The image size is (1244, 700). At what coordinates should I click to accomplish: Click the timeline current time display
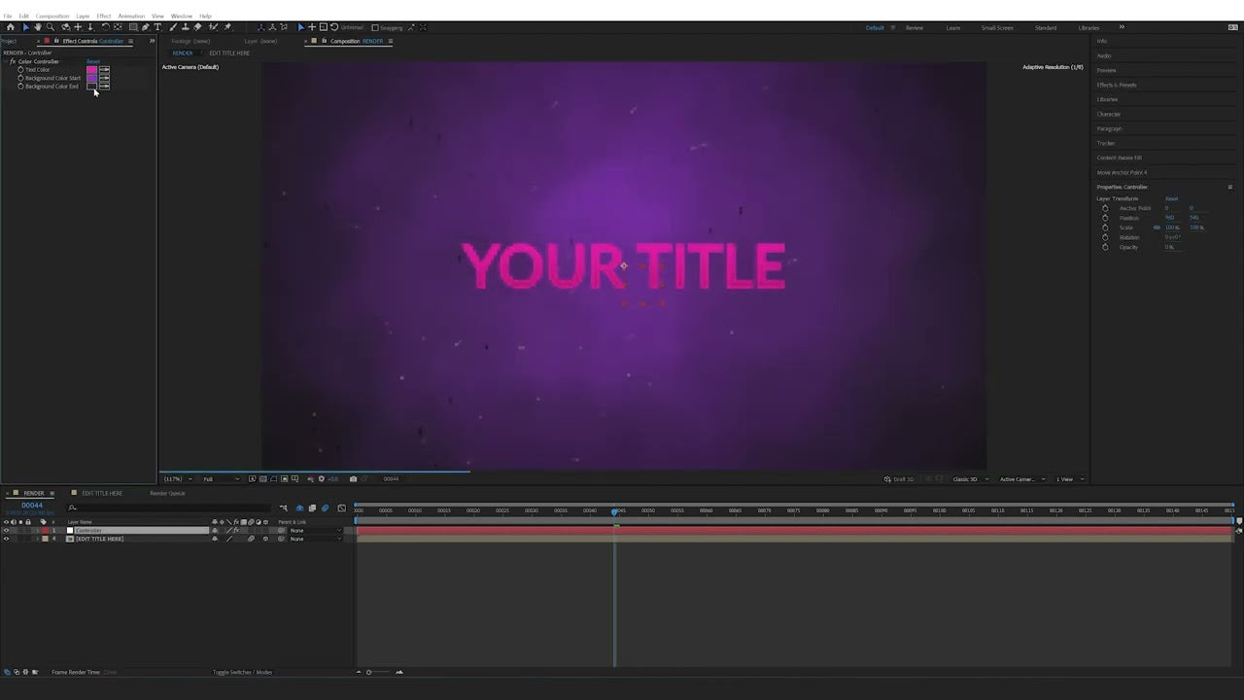click(32, 506)
